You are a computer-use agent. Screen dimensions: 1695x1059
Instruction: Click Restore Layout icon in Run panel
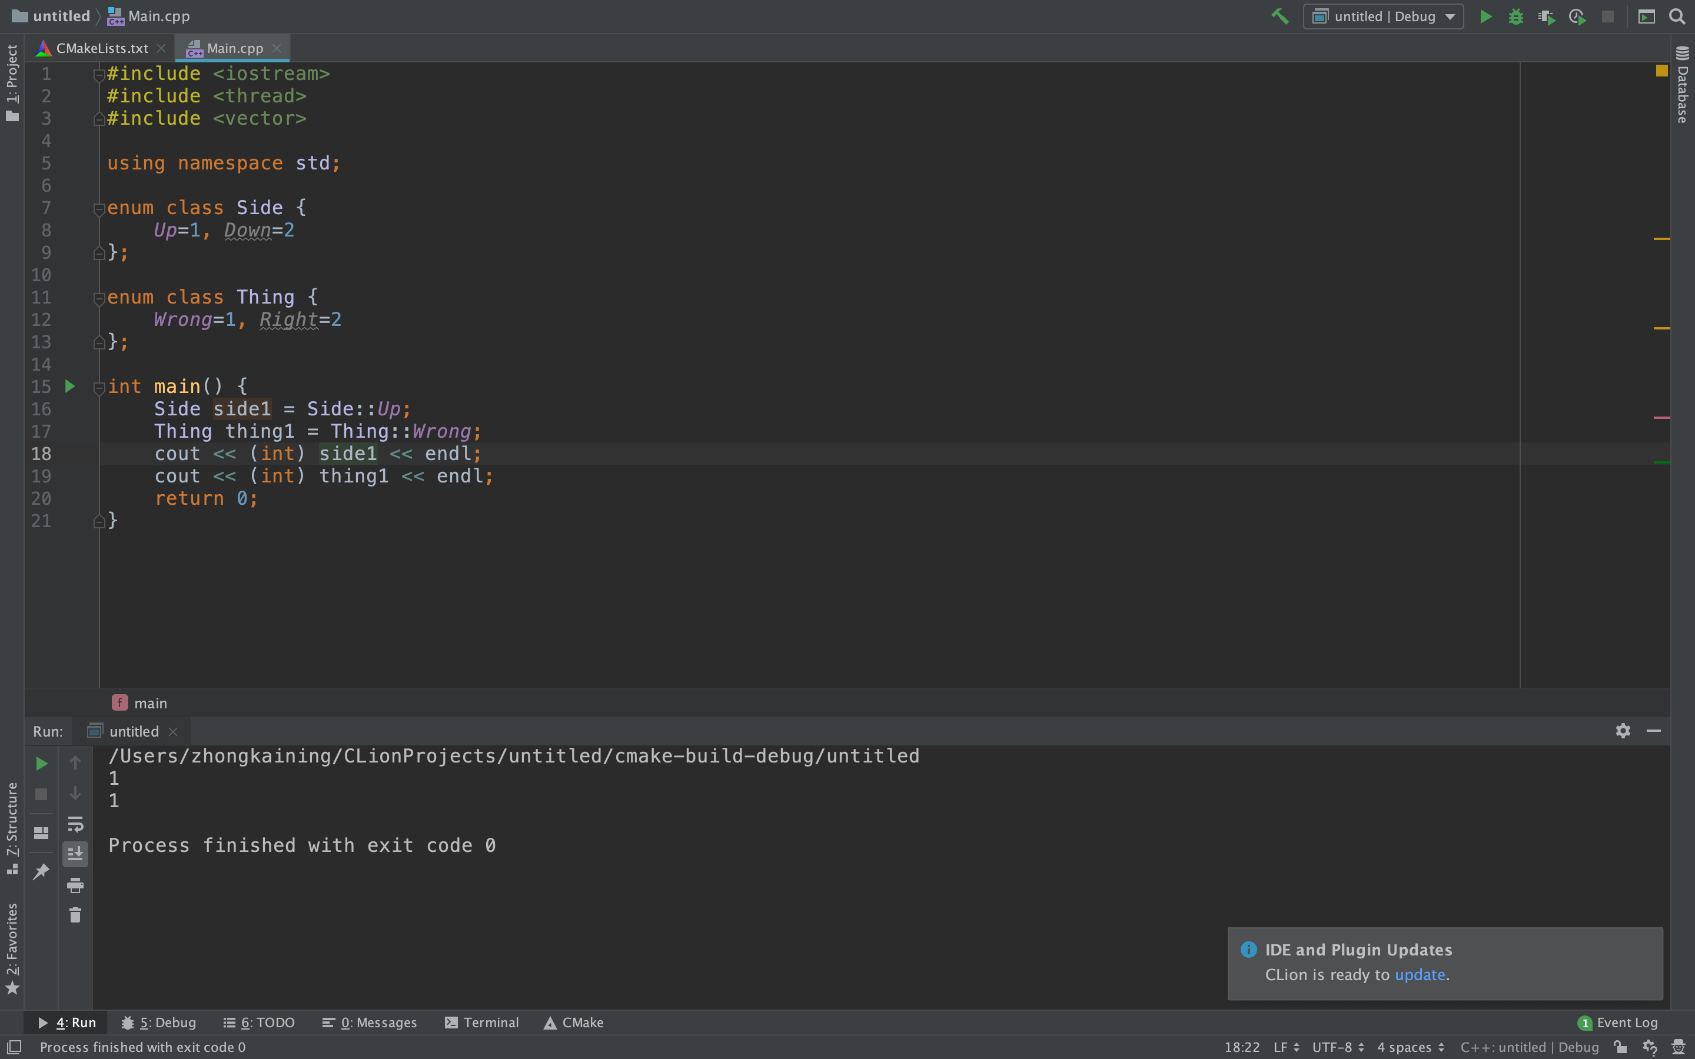click(x=41, y=832)
